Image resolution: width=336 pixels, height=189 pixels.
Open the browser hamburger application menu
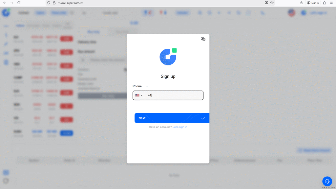pos(332,3)
